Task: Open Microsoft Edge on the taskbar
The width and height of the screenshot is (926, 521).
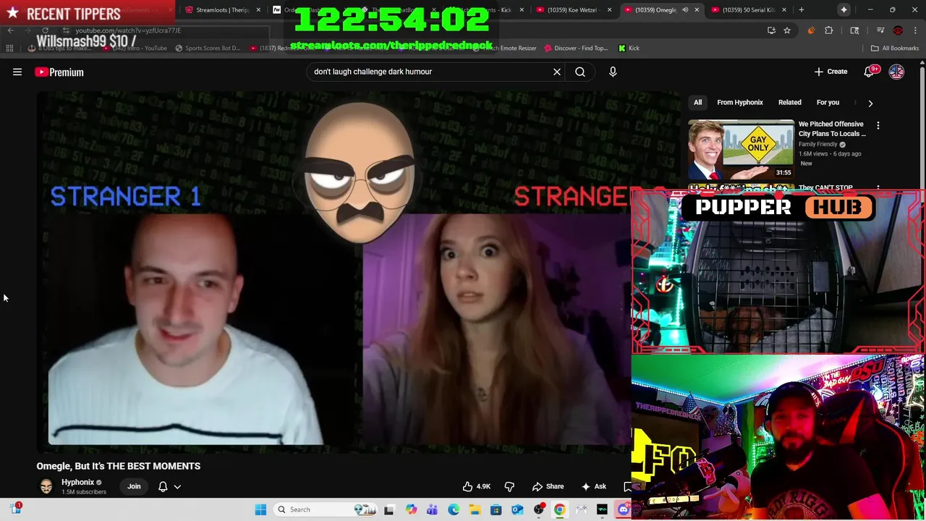Action: [x=453, y=509]
